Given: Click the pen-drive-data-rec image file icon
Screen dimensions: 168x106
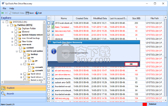Looking at the screenshot, I should (53, 74).
